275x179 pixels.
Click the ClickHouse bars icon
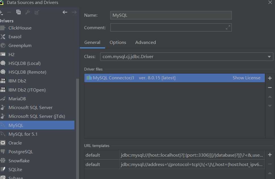tap(3, 28)
